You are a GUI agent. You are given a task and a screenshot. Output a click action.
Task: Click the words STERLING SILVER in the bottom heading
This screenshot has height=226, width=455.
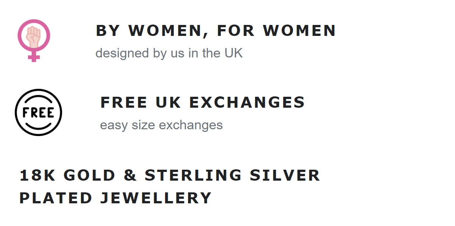click(232, 175)
